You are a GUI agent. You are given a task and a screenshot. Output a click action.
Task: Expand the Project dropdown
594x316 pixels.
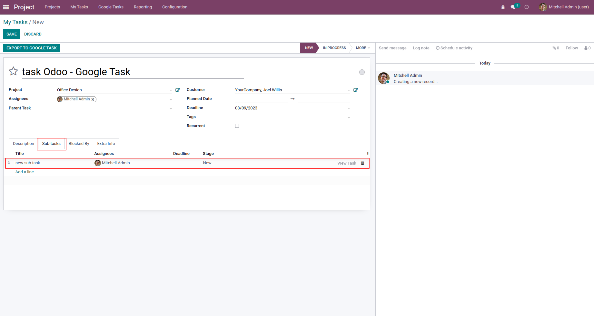point(171,90)
